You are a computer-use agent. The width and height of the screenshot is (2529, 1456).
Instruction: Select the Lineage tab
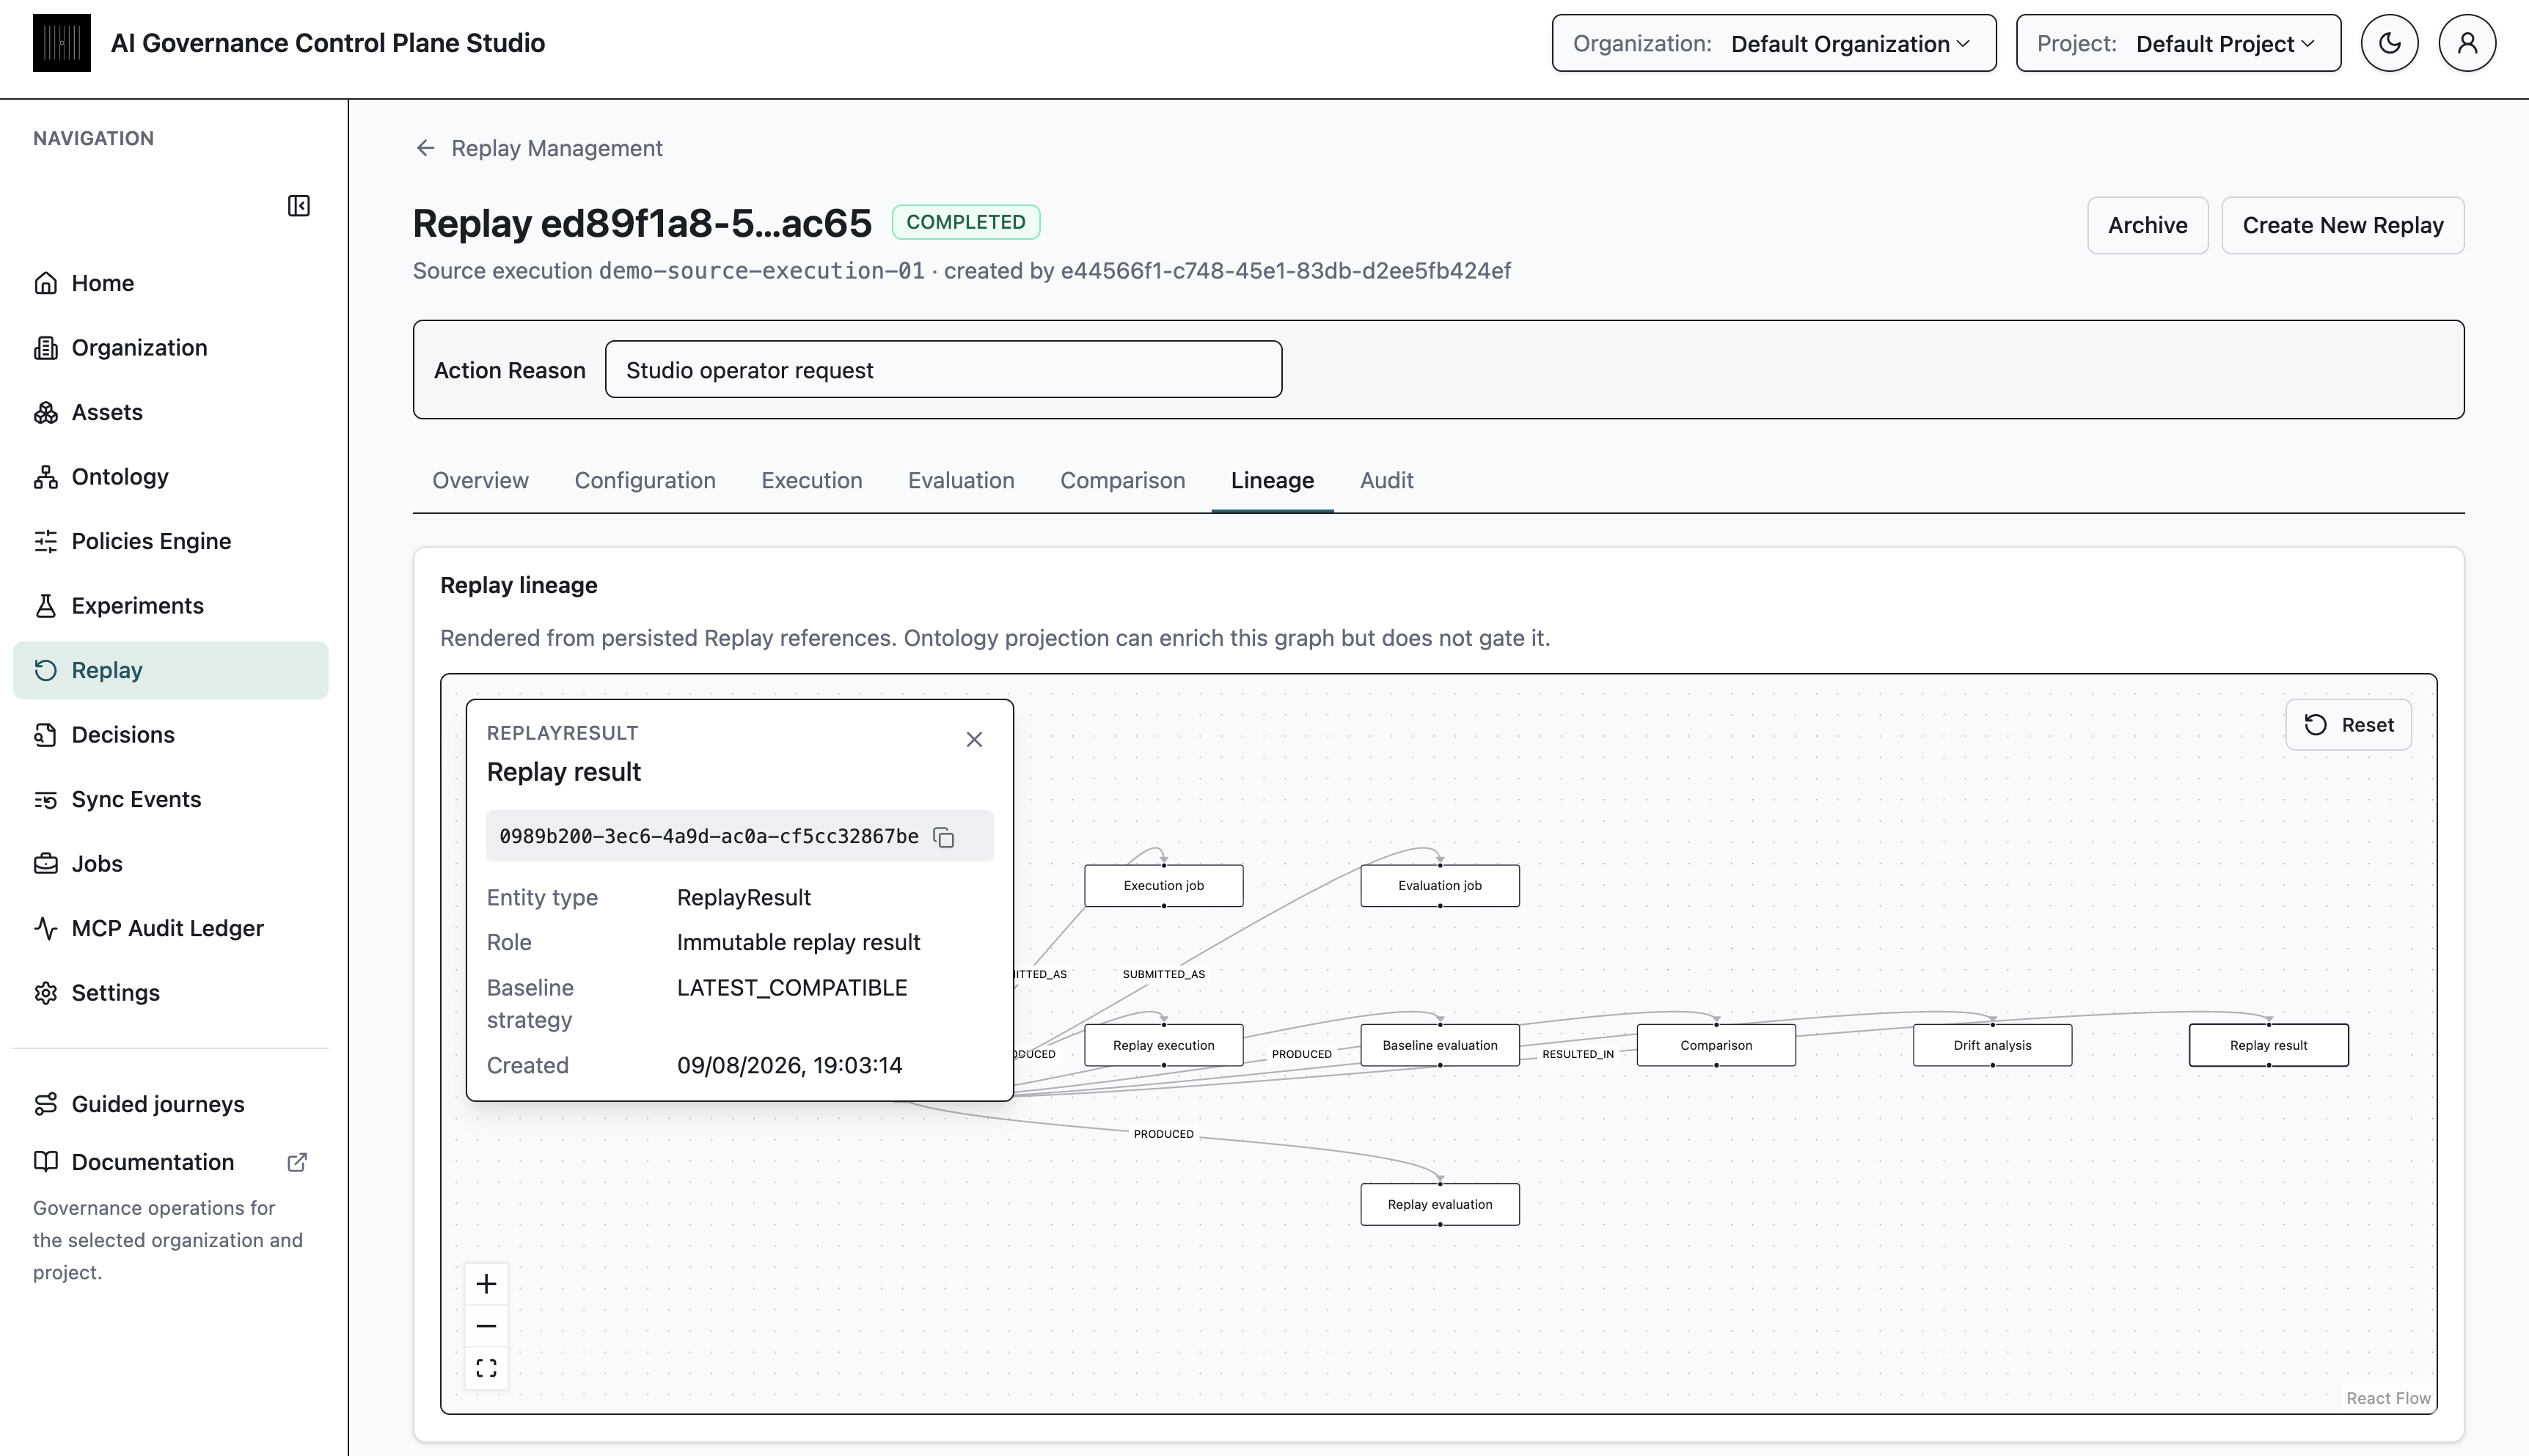[x=1273, y=481]
